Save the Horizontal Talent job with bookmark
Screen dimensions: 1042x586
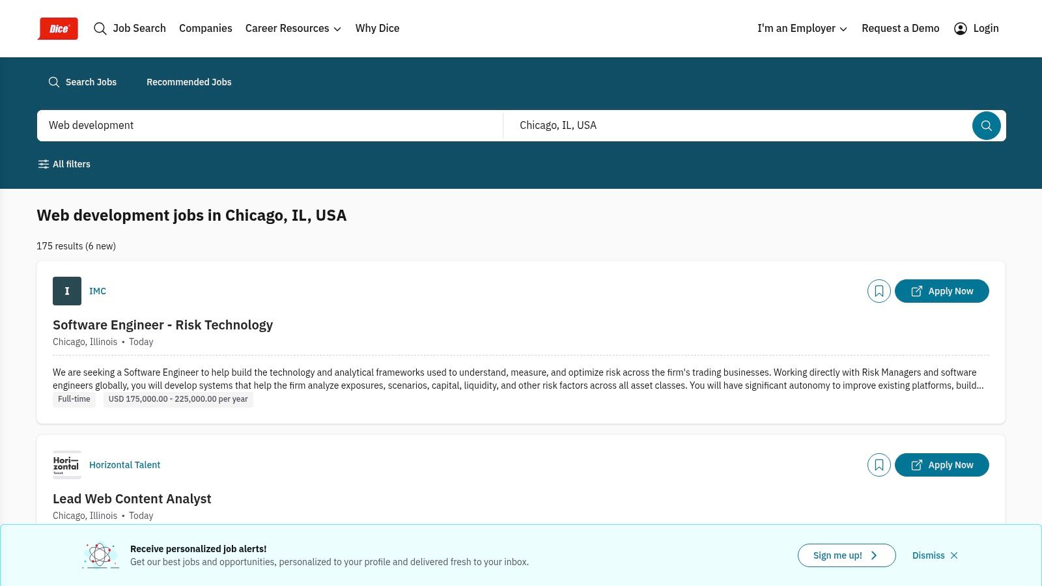pyautogui.click(x=879, y=465)
